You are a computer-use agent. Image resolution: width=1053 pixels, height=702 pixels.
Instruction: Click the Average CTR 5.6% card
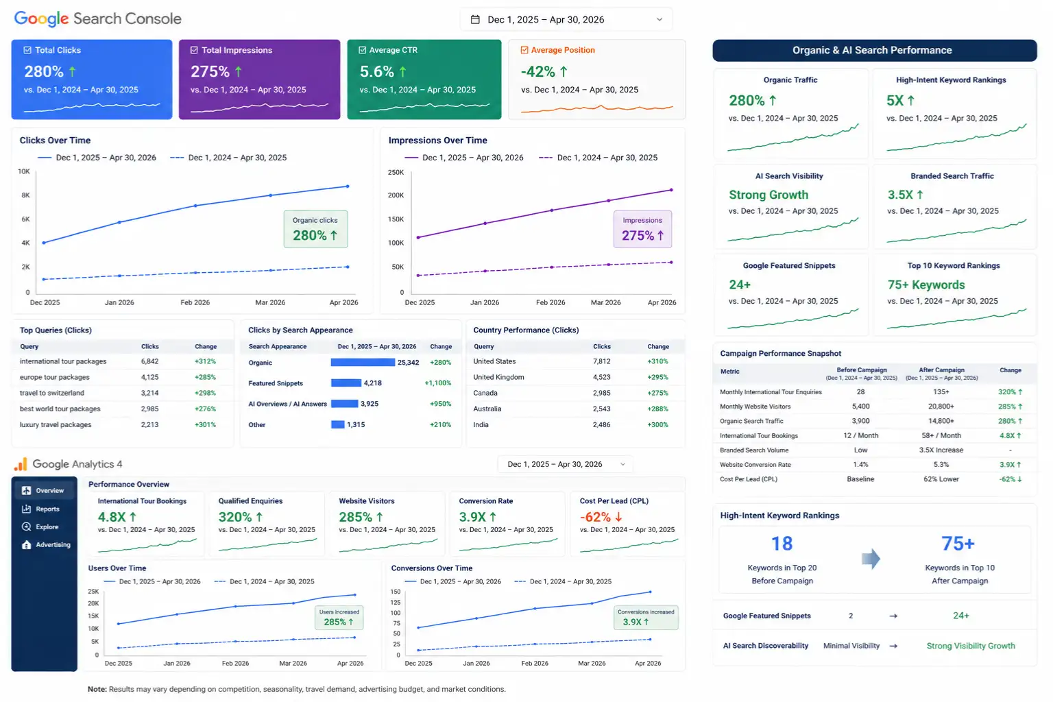[x=424, y=80]
